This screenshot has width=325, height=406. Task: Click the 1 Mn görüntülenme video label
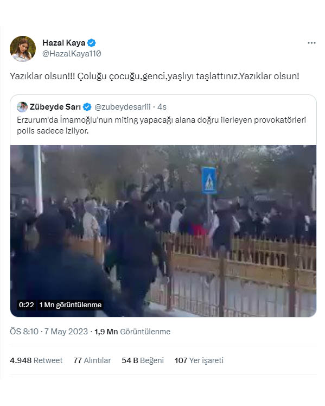[71, 304]
